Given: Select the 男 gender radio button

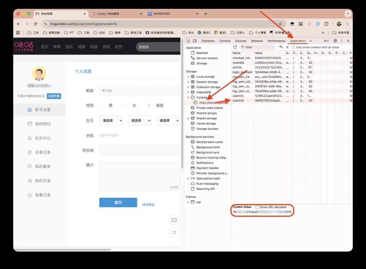Looking at the screenshot, I should [102, 105].
